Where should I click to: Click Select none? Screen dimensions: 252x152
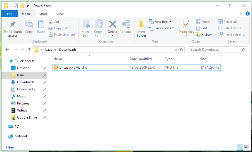229,28
